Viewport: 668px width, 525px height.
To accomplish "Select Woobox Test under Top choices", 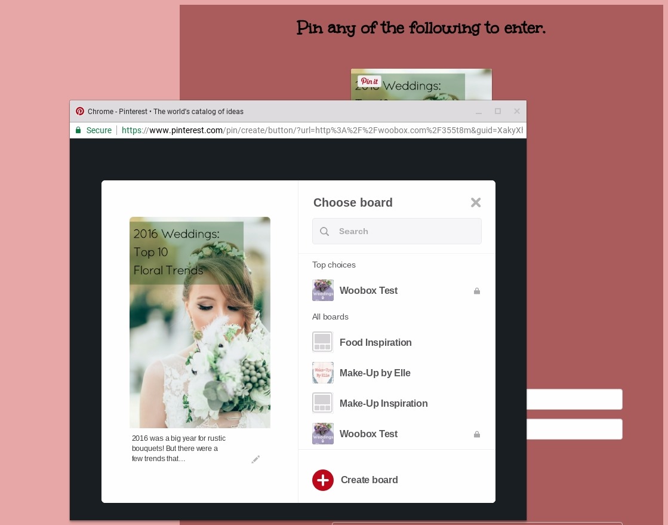I will pyautogui.click(x=396, y=291).
